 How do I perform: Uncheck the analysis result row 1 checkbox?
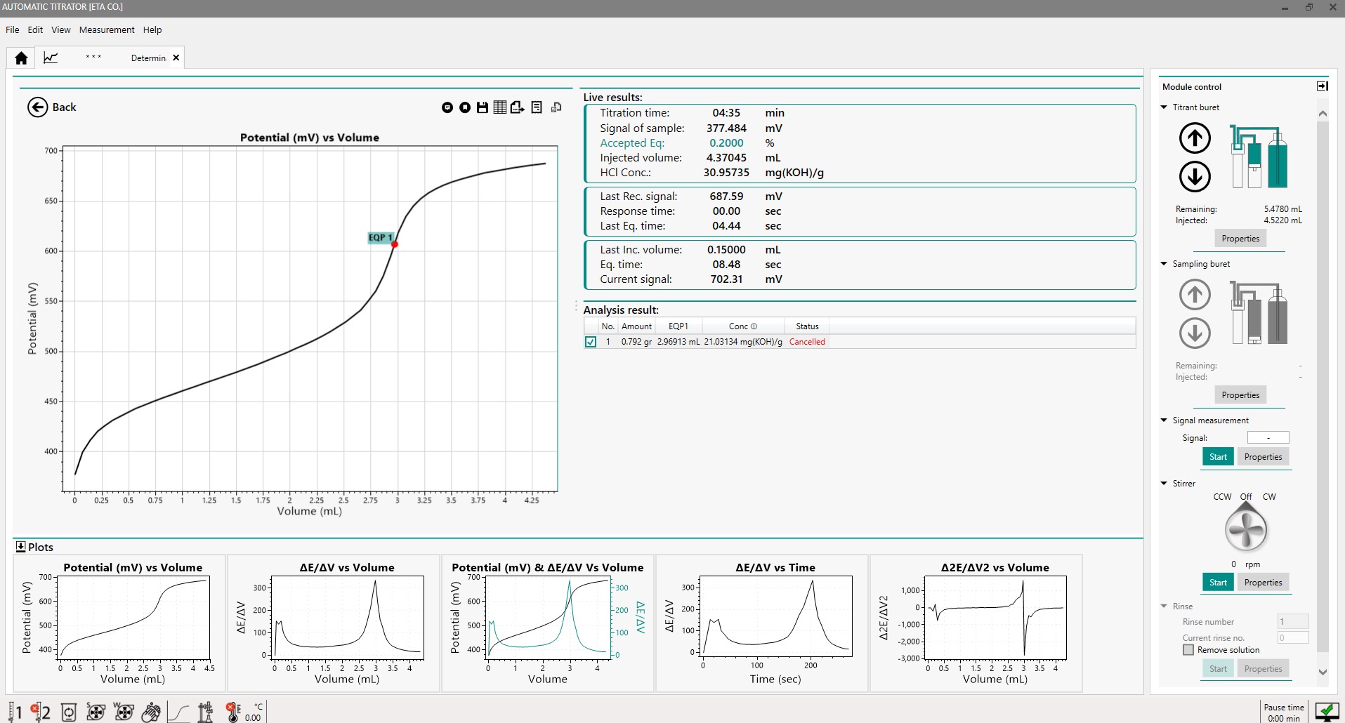pyautogui.click(x=591, y=342)
